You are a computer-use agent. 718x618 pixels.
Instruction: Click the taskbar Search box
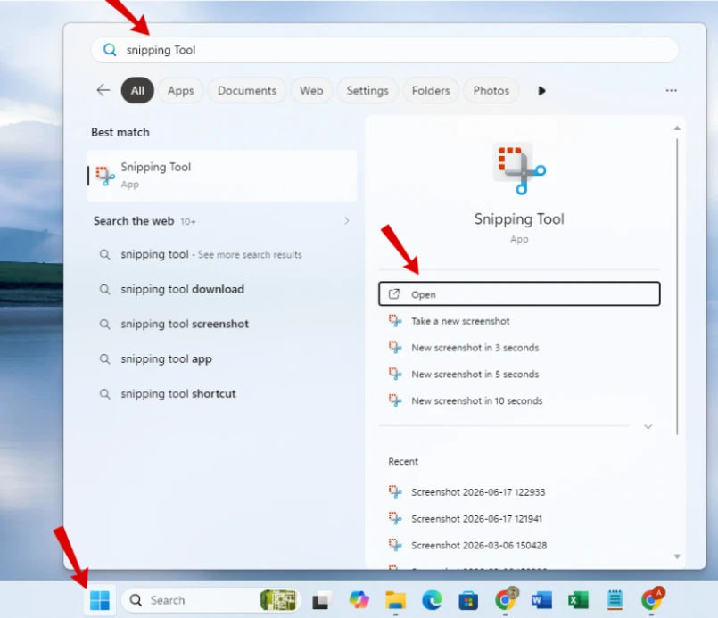211,600
